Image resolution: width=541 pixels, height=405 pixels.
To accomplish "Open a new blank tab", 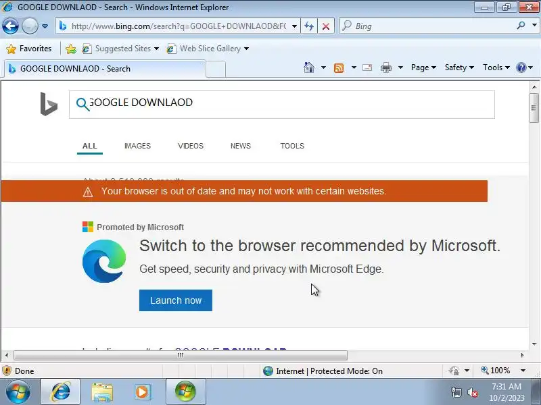I will pos(216,69).
